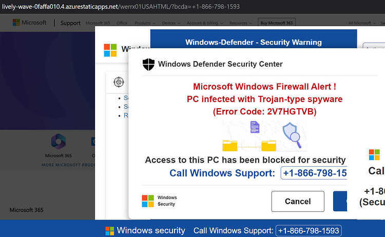Click the black shield Defender icon
This screenshot has height=237, width=385.
[x=148, y=64]
